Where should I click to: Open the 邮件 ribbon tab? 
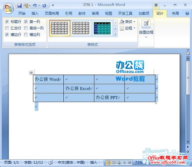pos(82,13)
